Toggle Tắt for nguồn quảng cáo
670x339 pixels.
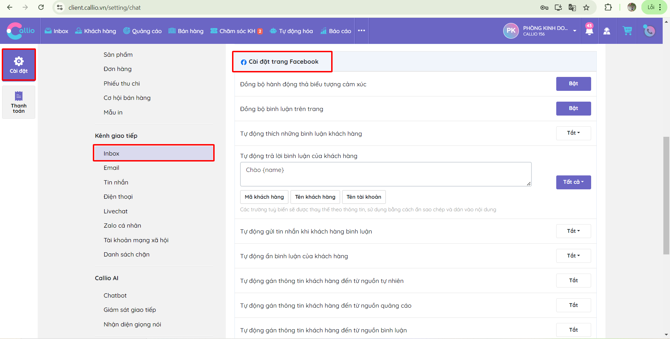click(573, 305)
